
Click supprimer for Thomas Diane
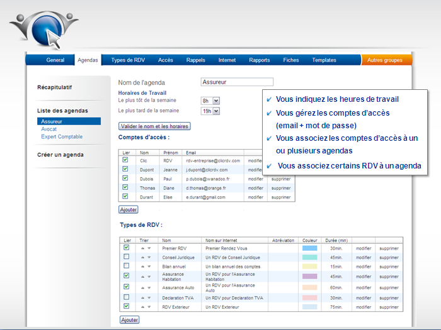pyautogui.click(x=281, y=188)
